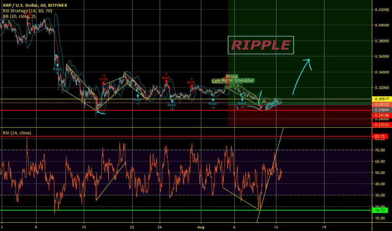Click the 12 date on the time axis
Screen dimensions: 392x231
[x=276, y=227]
